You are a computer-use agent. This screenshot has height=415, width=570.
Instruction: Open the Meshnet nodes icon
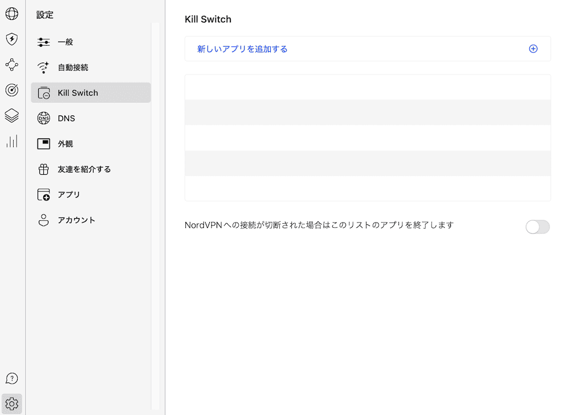(x=11, y=65)
